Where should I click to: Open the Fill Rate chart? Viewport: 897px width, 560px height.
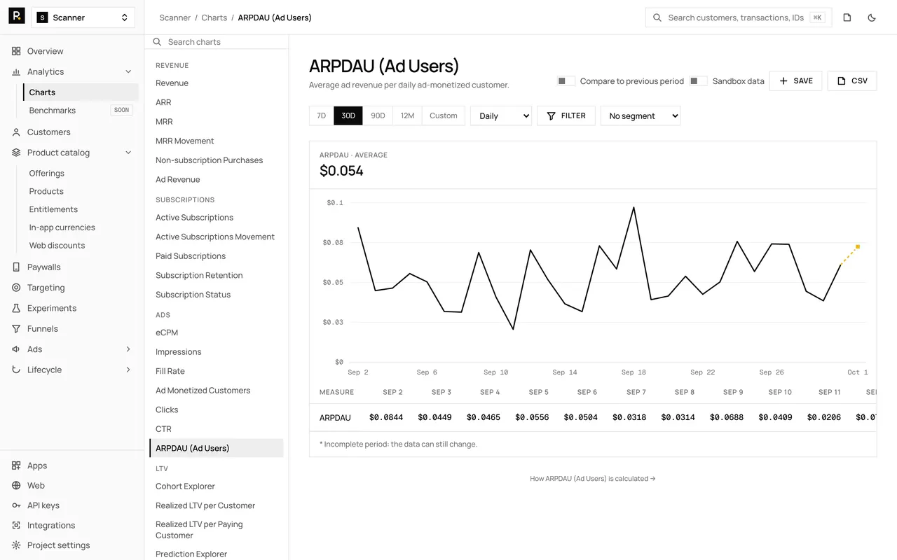(170, 371)
